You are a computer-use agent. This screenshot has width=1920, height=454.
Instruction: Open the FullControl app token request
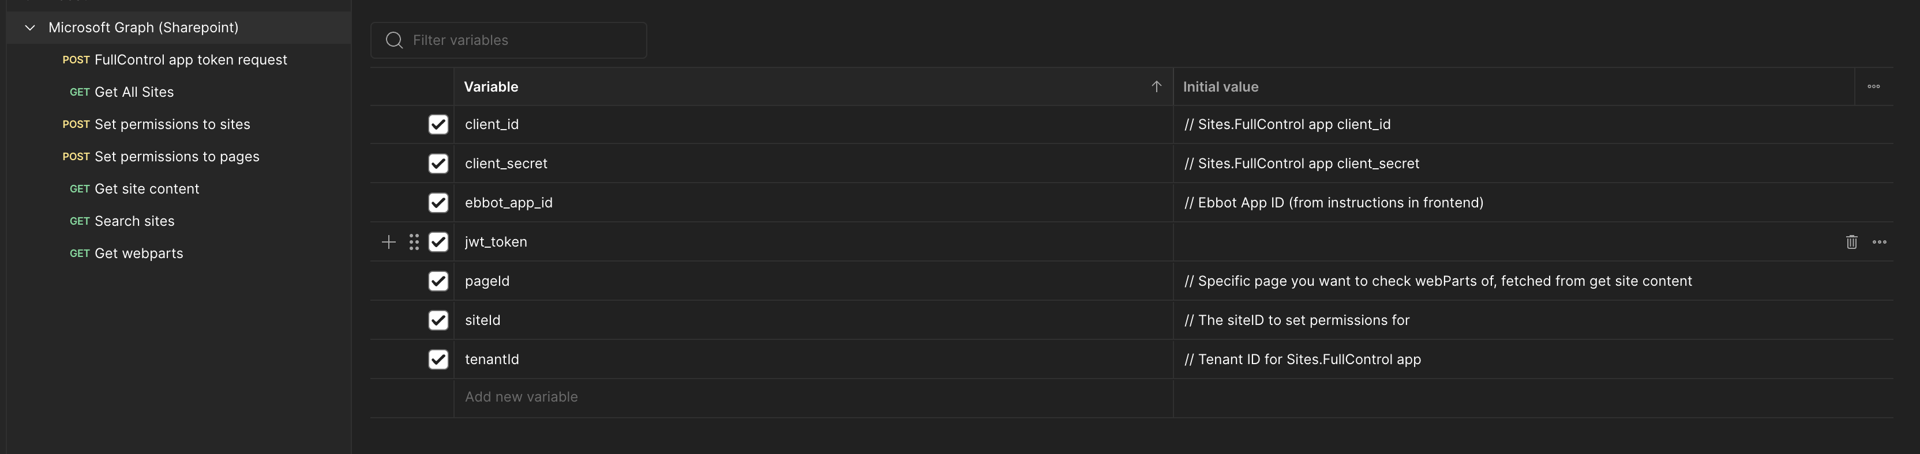coord(190,59)
